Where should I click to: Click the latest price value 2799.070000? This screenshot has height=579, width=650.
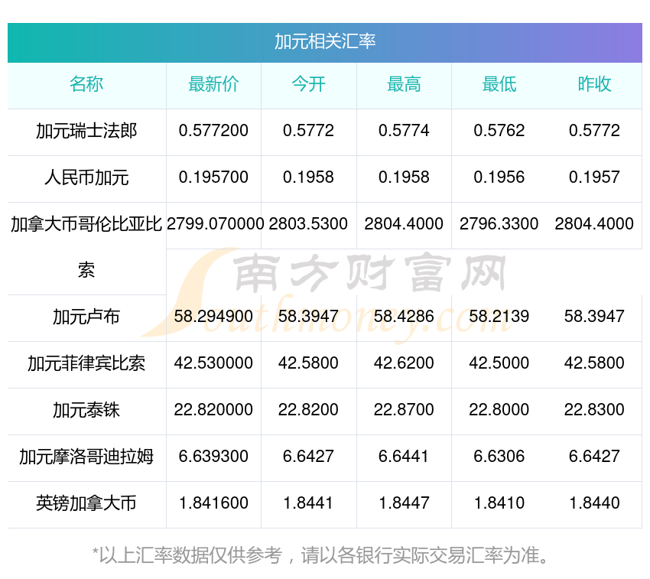click(215, 224)
